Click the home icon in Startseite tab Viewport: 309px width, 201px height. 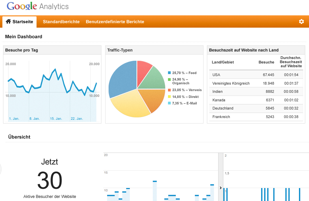[9, 21]
